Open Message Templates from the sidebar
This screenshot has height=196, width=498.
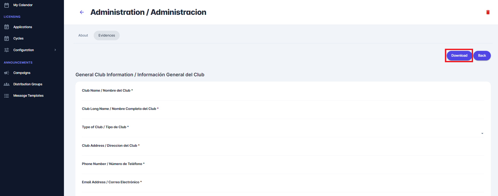(28, 96)
